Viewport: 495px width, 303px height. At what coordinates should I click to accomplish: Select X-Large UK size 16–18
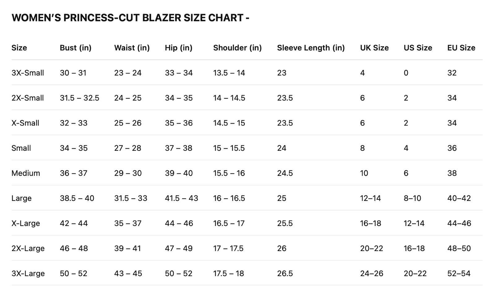click(x=370, y=223)
